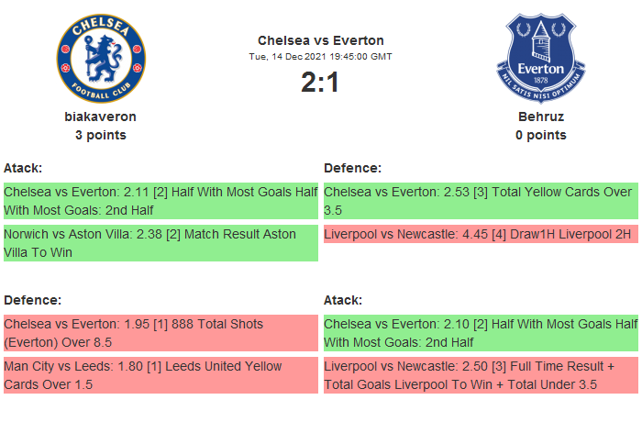The image size is (642, 422).
Task: Click the top-right Defence heading
Action: pyautogui.click(x=352, y=168)
